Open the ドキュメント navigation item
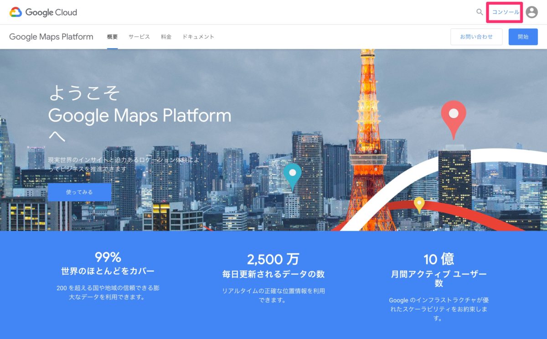The height and width of the screenshot is (339, 547). [x=198, y=37]
